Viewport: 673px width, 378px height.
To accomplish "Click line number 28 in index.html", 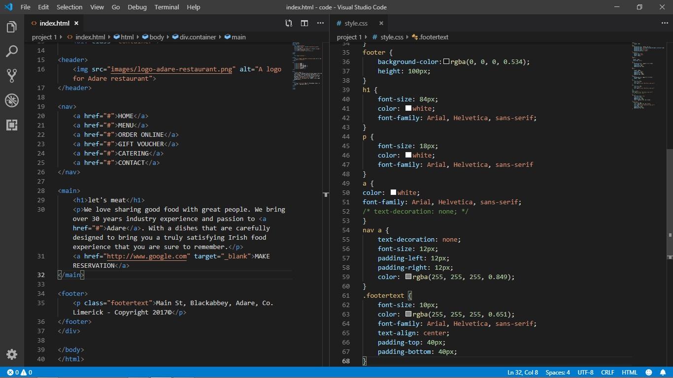I will click(40, 190).
